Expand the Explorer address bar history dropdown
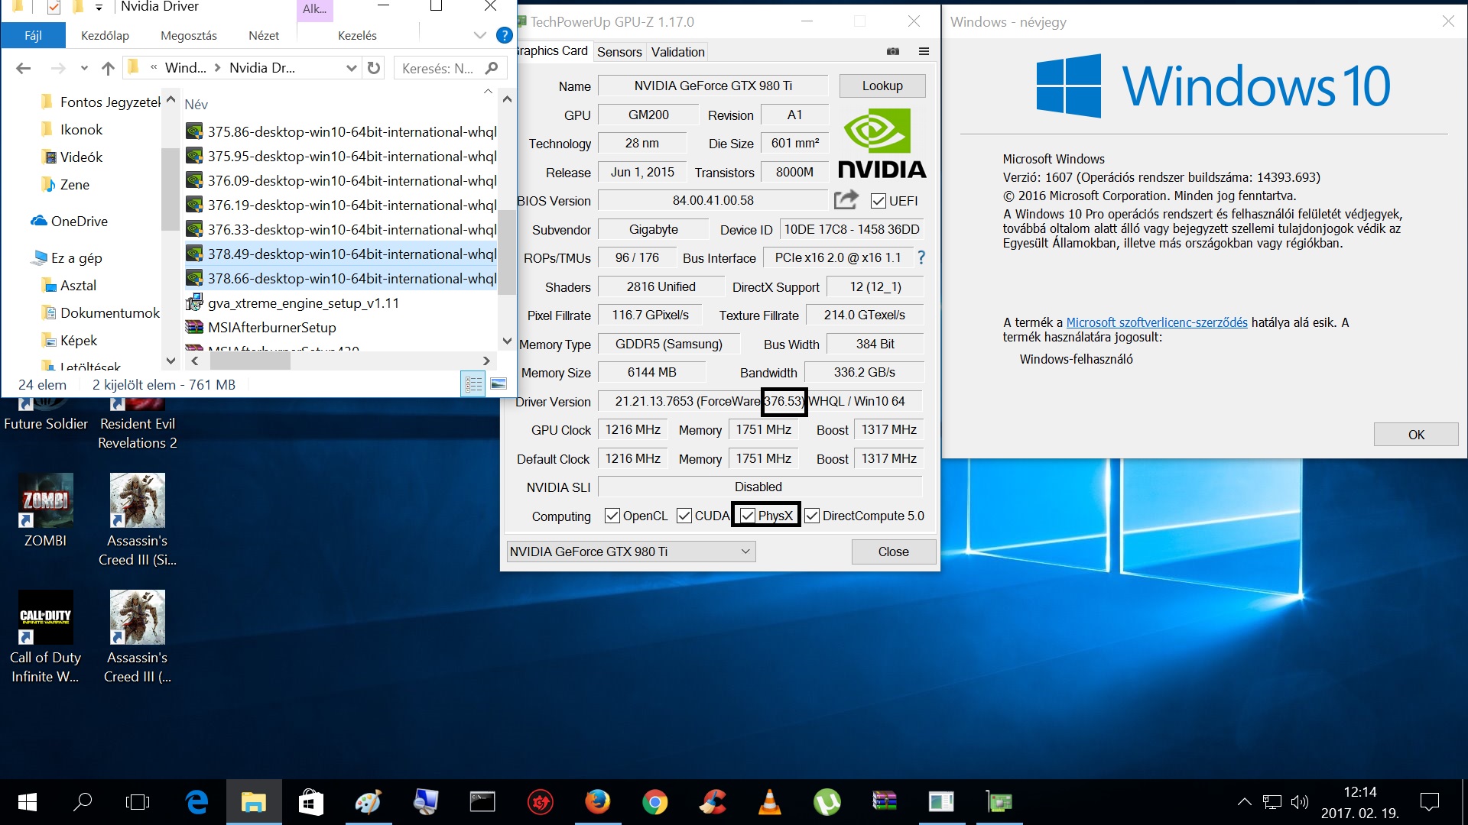The height and width of the screenshot is (825, 1468). (x=351, y=68)
